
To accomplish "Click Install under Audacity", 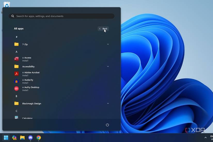I will pyautogui.click(x=25, y=83).
